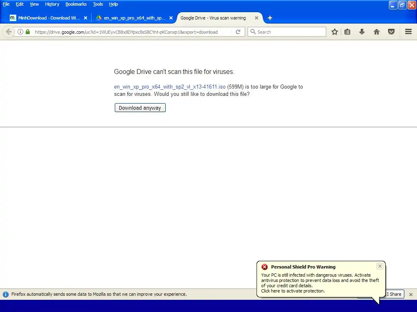Close the Firefox window

pos(412,5)
